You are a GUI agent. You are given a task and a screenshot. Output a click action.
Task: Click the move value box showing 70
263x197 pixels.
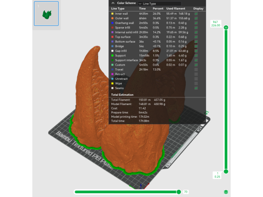tap(186, 192)
